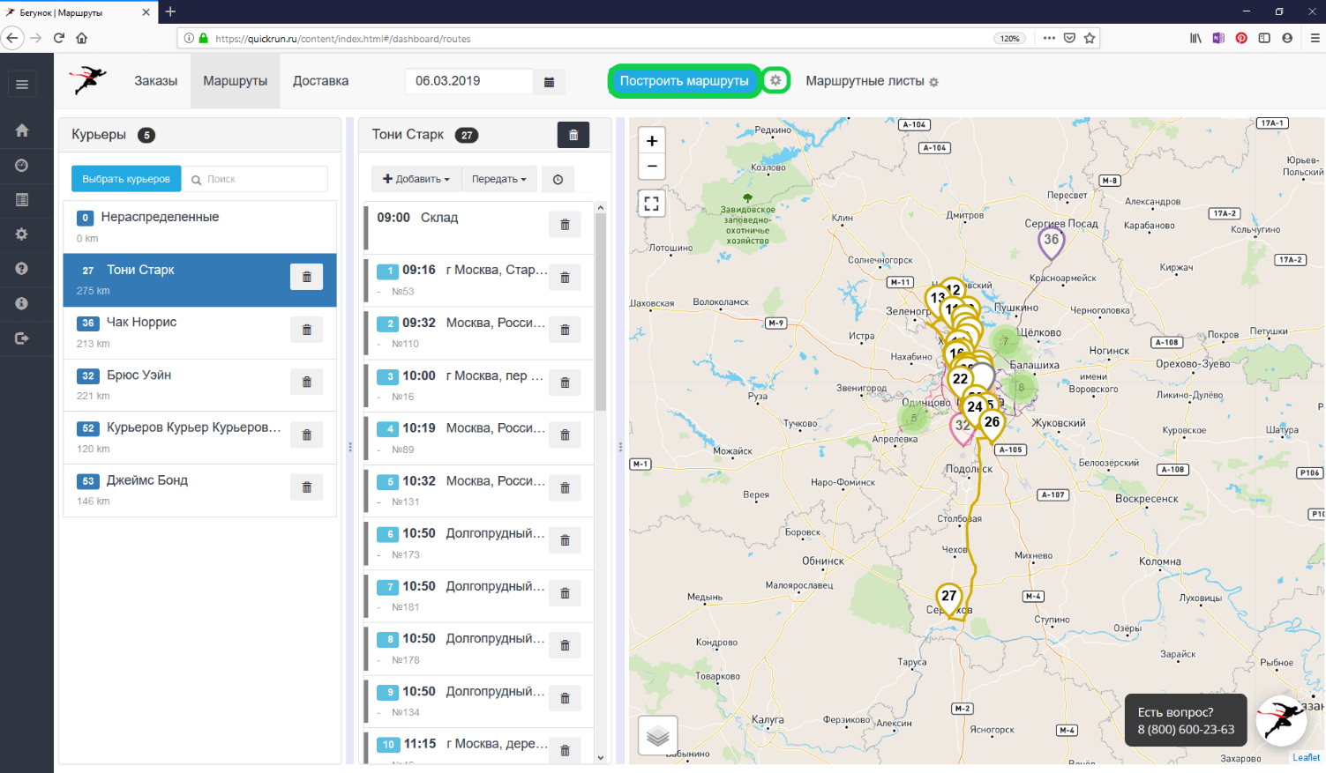Switch to Доставка tab
The width and height of the screenshot is (1326, 773).
(320, 81)
